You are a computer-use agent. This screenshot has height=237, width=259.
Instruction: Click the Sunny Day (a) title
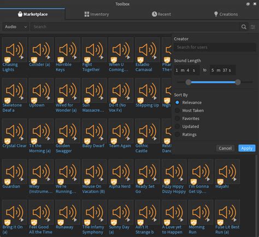119,229
